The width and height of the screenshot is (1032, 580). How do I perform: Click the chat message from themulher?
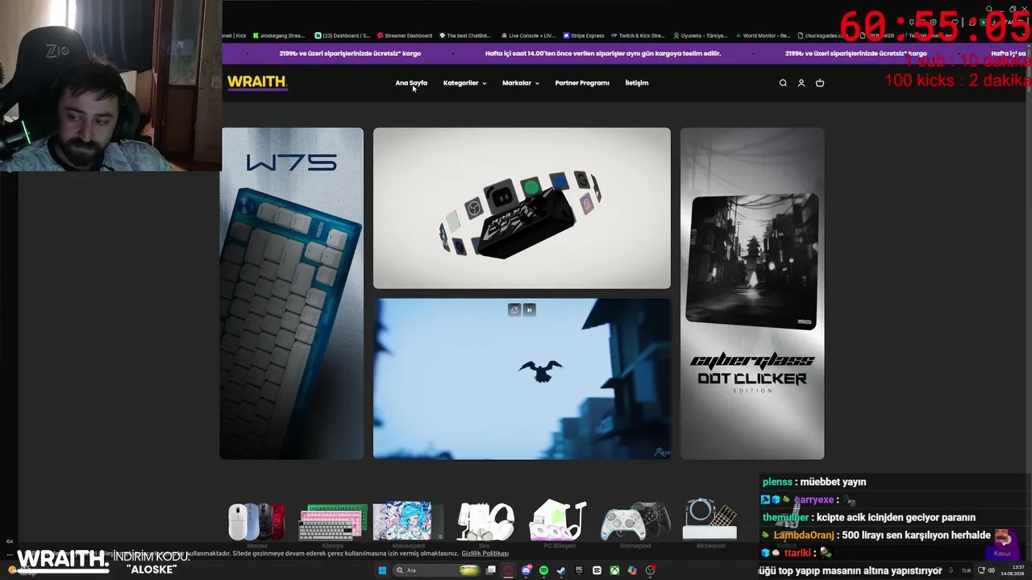point(869,517)
